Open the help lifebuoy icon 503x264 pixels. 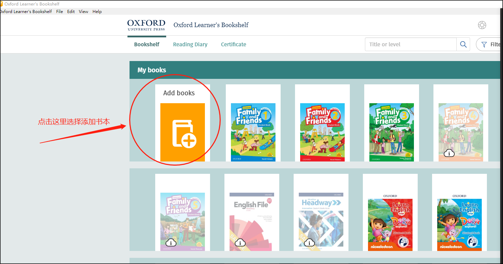pyautogui.click(x=482, y=25)
